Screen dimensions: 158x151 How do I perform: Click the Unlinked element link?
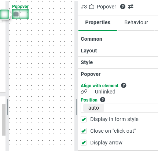105,92
